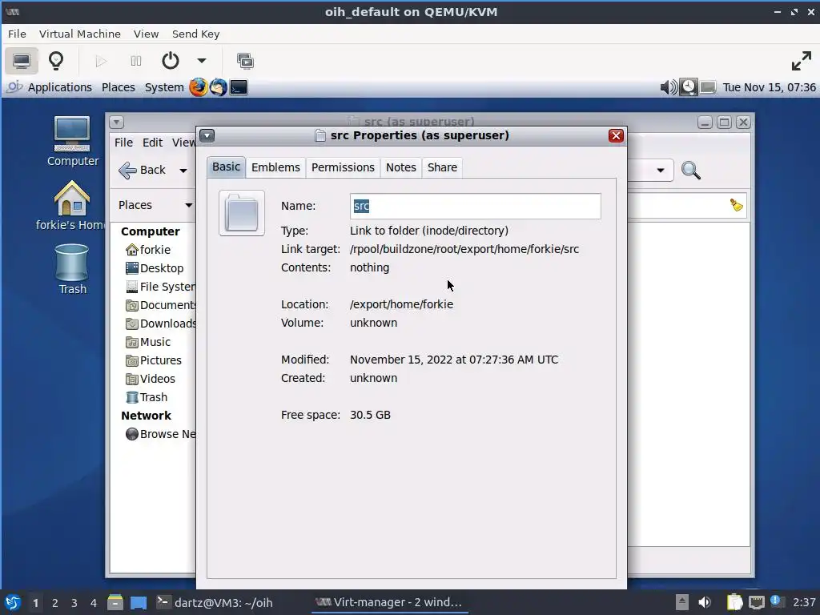Screen dimensions: 820x615
Task: Open the shutdown options dropdown arrow
Action: point(201,61)
